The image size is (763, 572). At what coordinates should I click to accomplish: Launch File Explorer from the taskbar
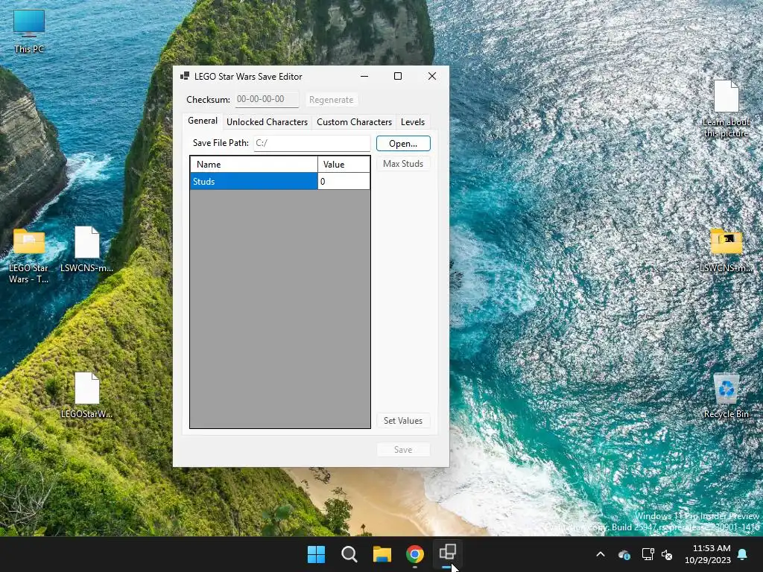[382, 554]
